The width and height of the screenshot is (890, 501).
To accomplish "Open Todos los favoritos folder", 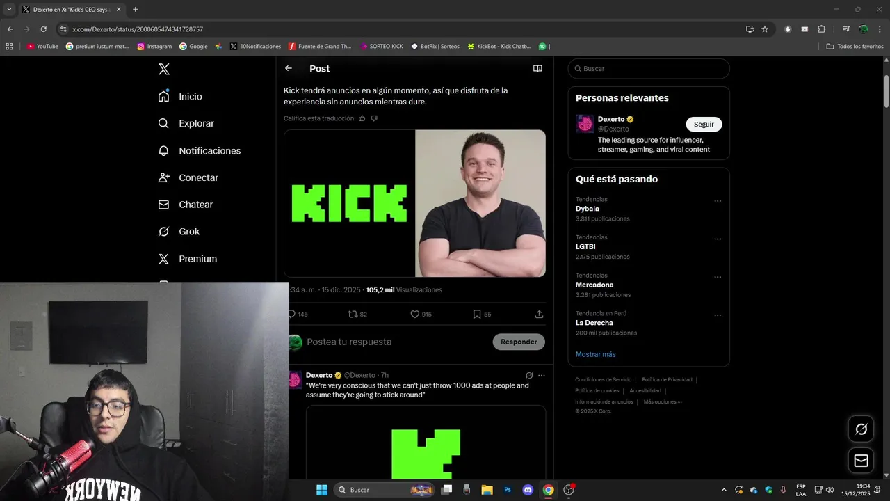I will tap(855, 47).
